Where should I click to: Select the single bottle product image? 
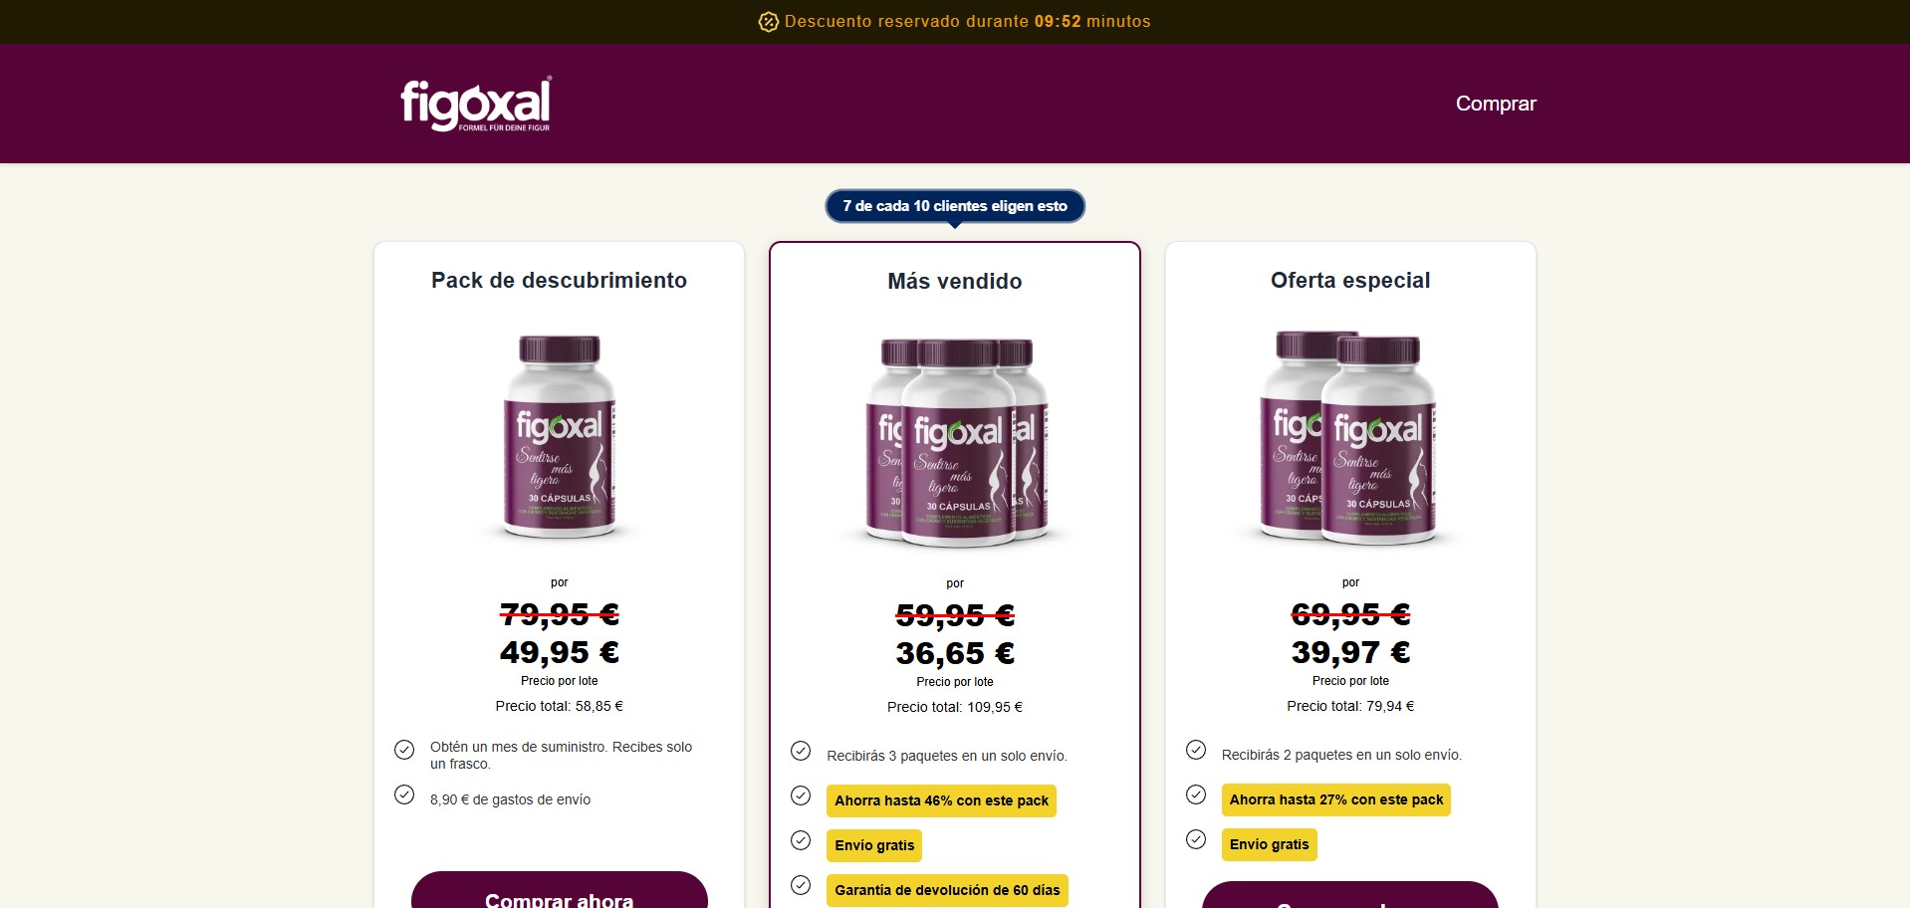tap(560, 437)
